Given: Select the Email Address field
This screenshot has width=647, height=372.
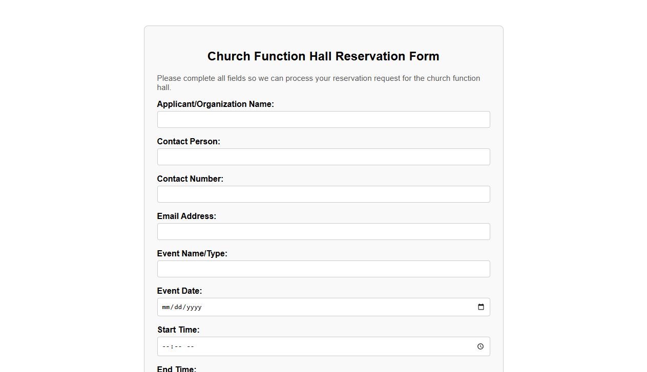Looking at the screenshot, I should coord(323,231).
